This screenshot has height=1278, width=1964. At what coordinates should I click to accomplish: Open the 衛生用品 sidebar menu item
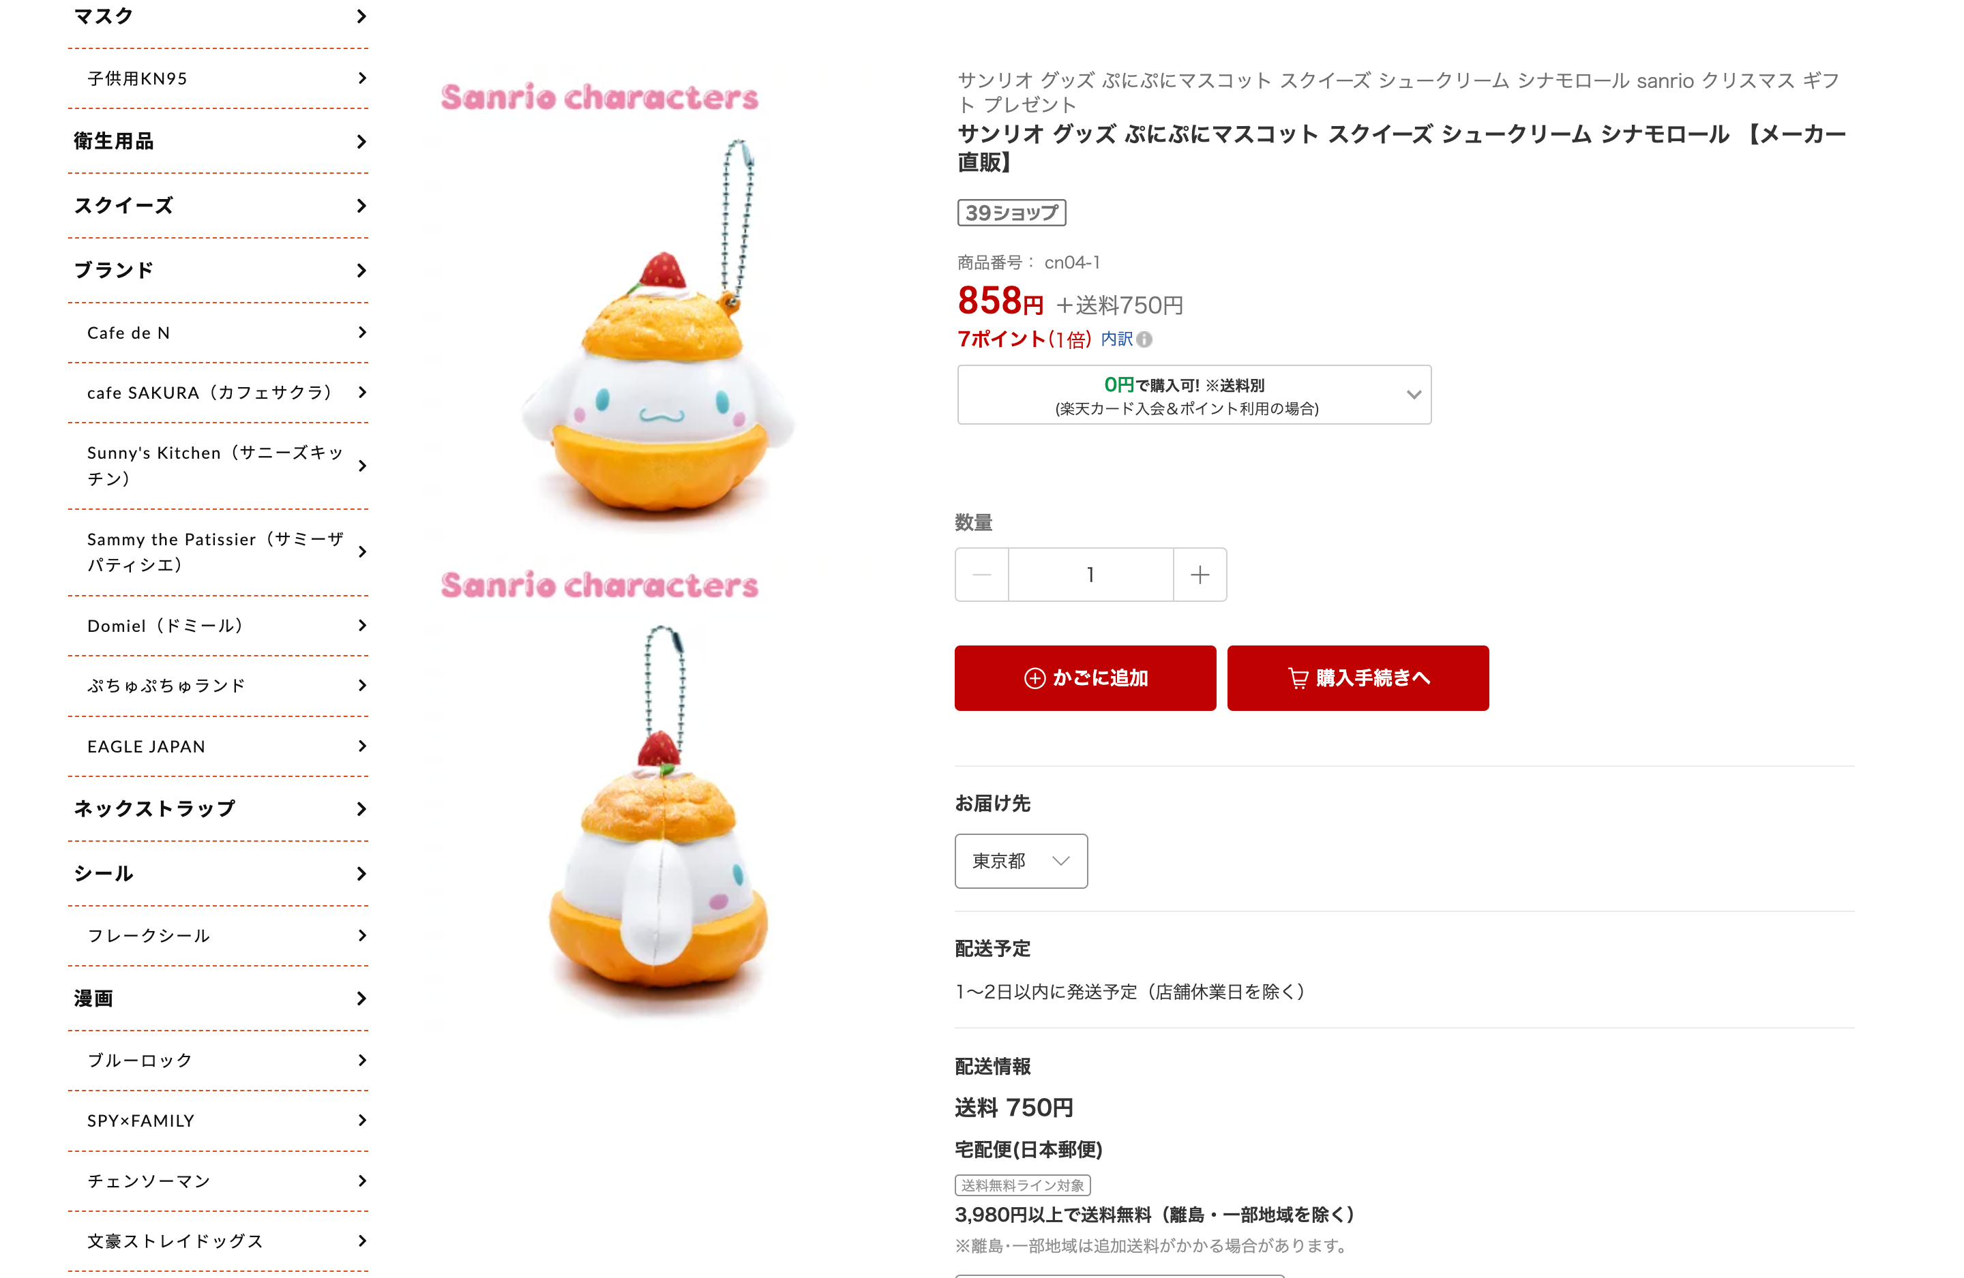219,141
